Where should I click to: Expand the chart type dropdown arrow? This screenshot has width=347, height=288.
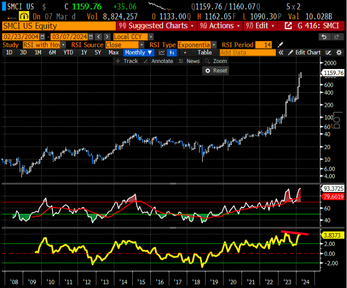tap(185, 53)
